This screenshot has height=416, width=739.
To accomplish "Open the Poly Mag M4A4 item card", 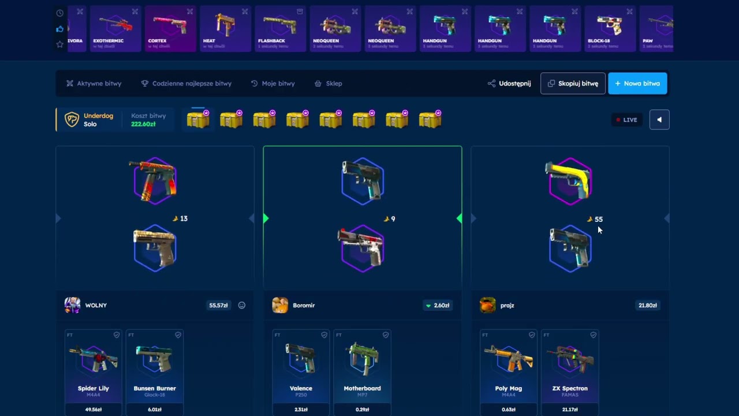I will 509,373.
